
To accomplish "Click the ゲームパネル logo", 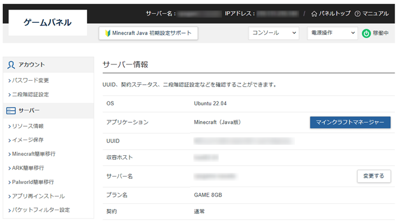I will pos(48,22).
